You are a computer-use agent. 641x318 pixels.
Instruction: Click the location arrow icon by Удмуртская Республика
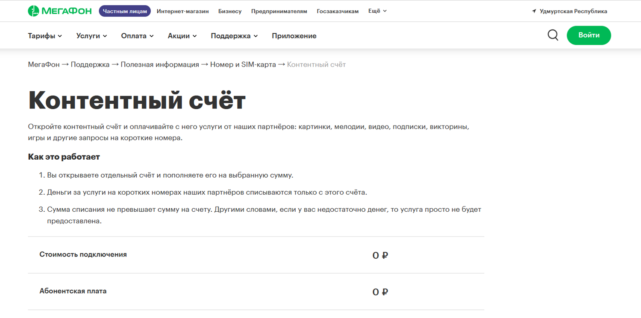(534, 11)
